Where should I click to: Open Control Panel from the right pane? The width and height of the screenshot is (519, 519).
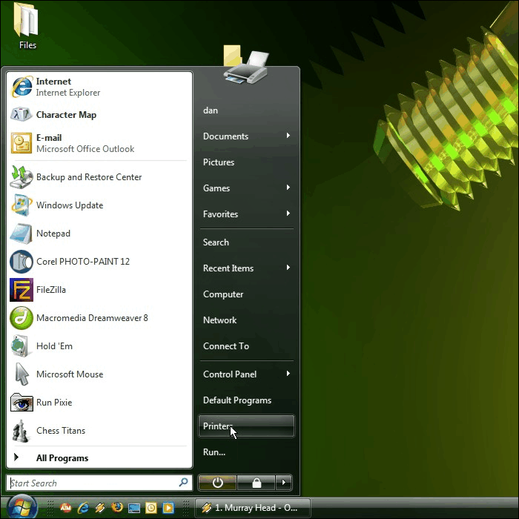tap(230, 374)
